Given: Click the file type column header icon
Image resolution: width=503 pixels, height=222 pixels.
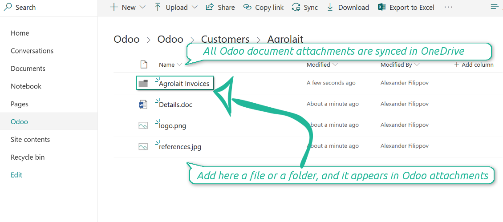Looking at the screenshot, I should [144, 65].
